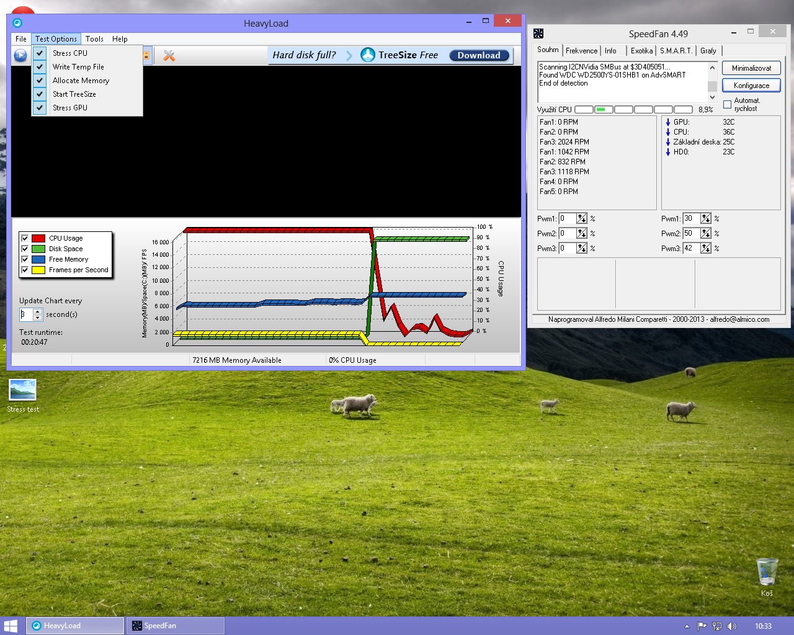Click the volume speaker tray icon
Viewport: 794px width, 635px height.
tap(732, 626)
